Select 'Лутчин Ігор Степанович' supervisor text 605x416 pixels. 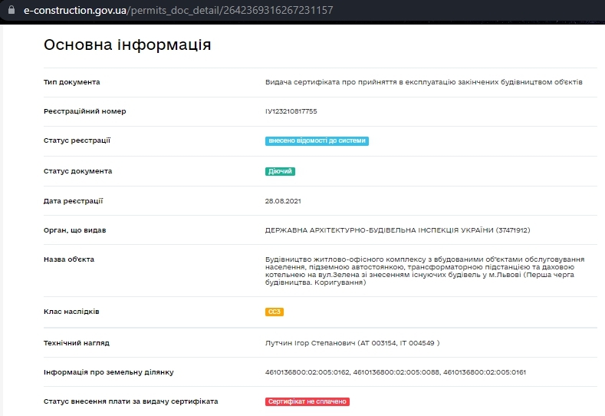click(310, 343)
